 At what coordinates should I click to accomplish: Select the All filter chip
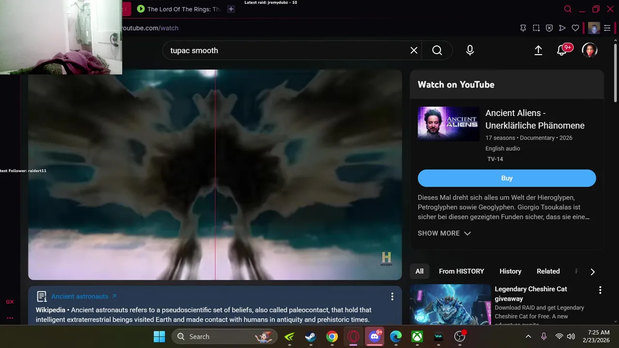[x=419, y=271]
